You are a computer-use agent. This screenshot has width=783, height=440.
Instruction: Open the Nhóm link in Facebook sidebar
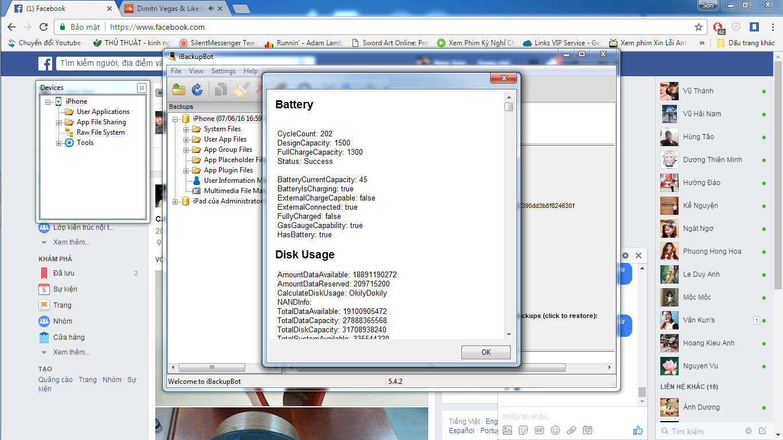62,321
